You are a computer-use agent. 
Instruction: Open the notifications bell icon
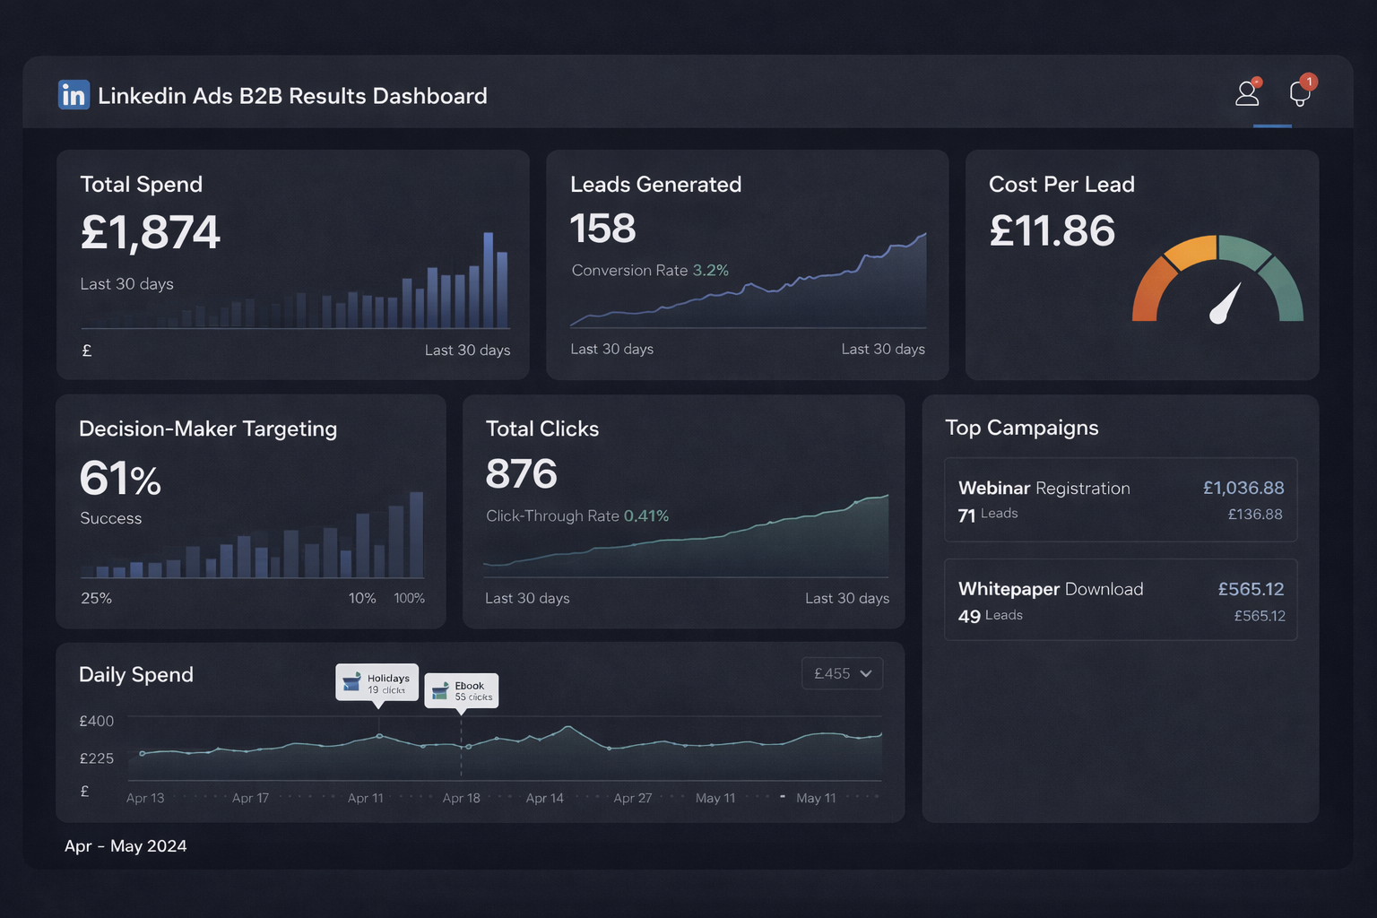click(1299, 93)
